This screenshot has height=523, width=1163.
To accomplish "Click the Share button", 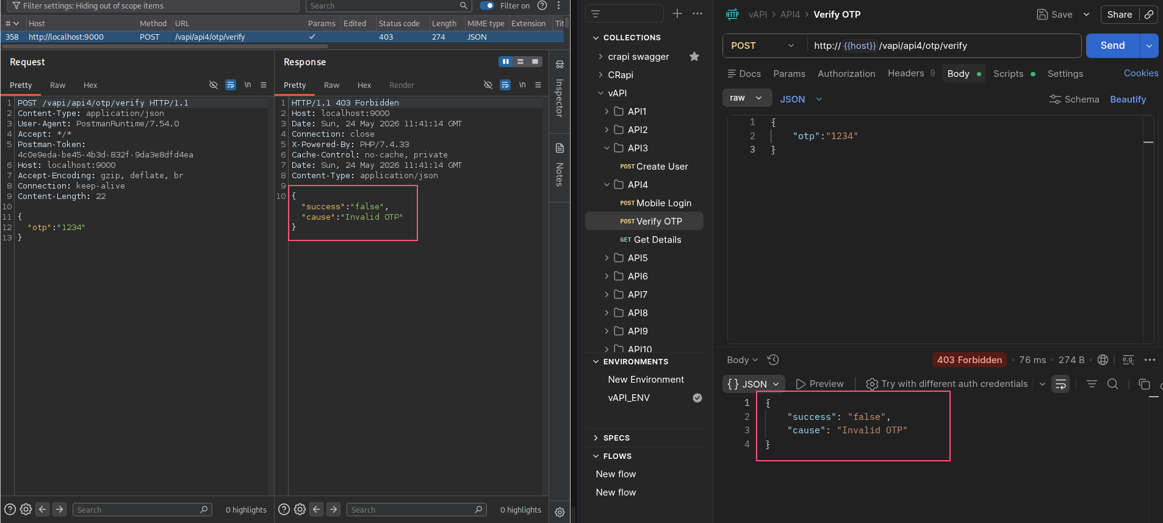I will [x=1119, y=15].
